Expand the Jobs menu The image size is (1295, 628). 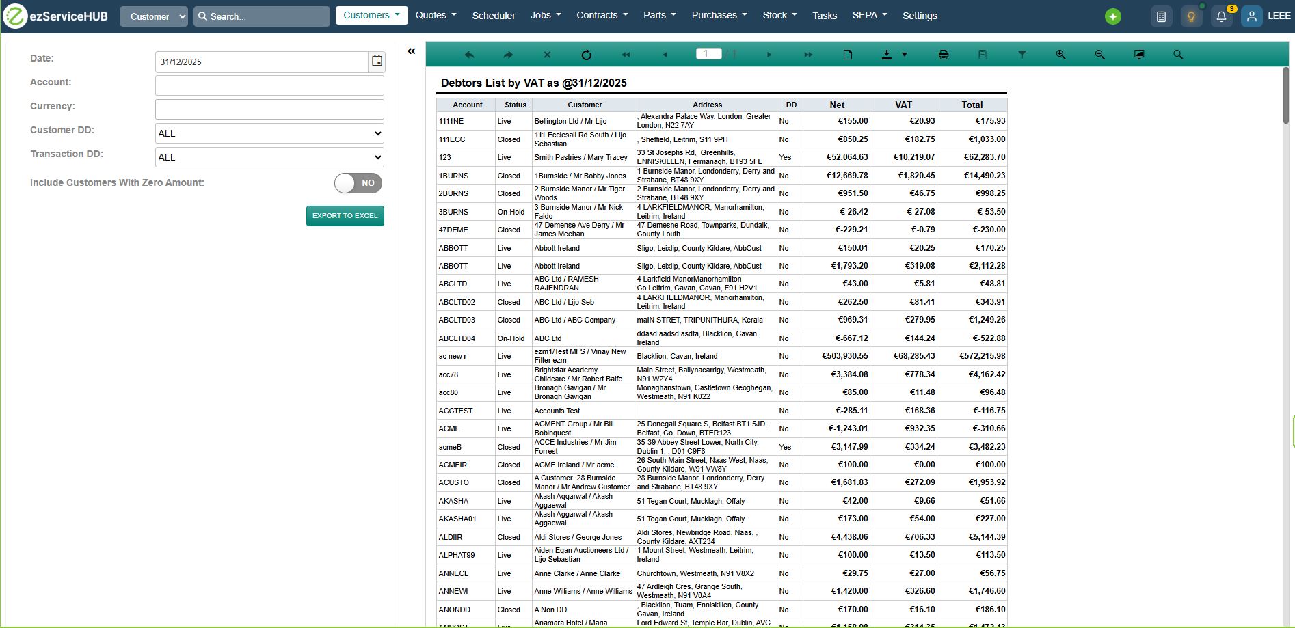click(546, 15)
